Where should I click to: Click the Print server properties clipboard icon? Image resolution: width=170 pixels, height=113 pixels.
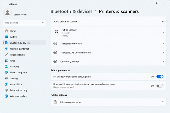pyautogui.click(x=55, y=102)
